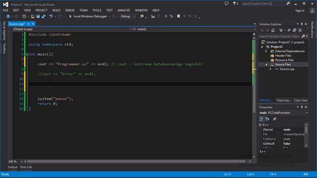Open the Debug configuration dropdown
This screenshot has width=317, height=178.
click(128, 16)
